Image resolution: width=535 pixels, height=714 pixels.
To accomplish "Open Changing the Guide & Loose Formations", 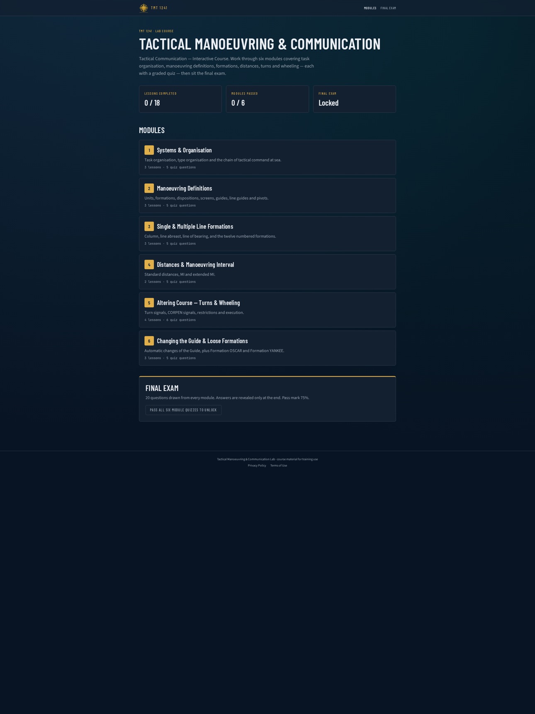I will [x=267, y=348].
